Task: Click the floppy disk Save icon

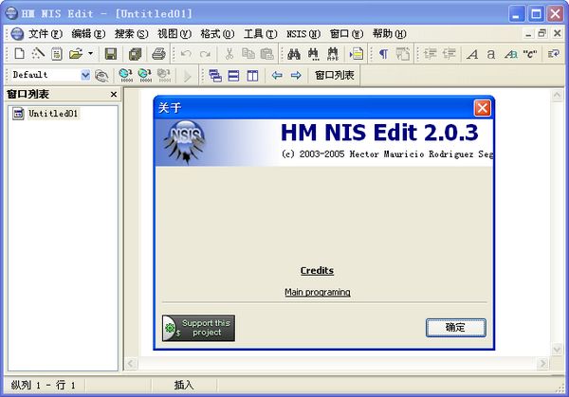Action: (x=111, y=54)
